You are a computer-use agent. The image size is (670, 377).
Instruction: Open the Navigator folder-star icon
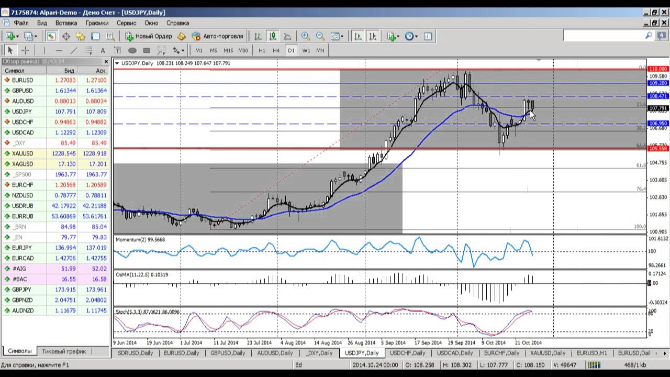click(x=81, y=36)
